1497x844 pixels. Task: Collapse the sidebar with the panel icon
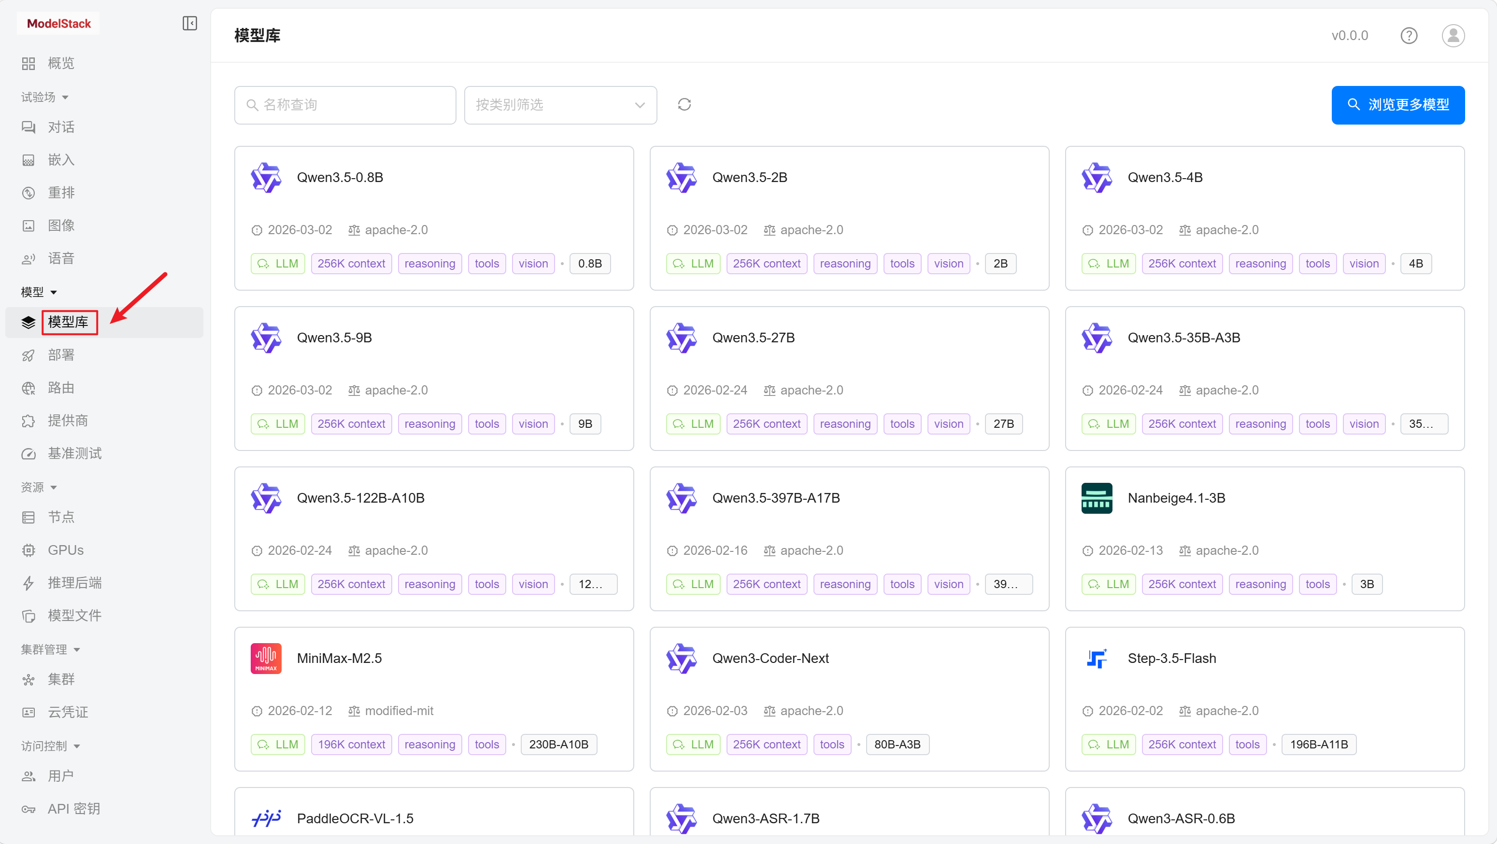(x=189, y=23)
